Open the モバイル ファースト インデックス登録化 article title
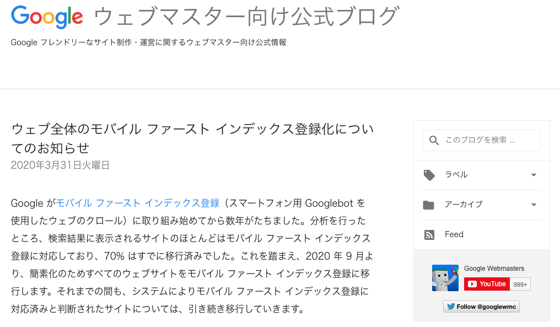Screen dimensions: 560x327 point(192,138)
